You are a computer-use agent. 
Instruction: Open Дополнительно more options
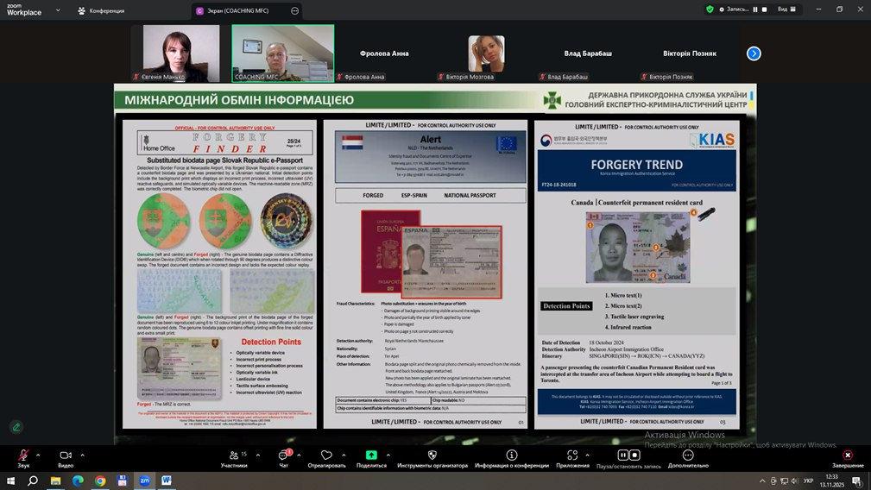(687, 455)
